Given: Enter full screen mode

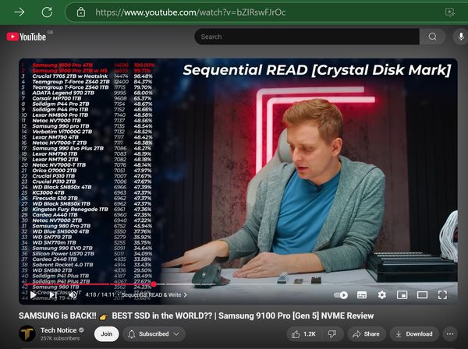Looking at the screenshot, I should point(442,295).
